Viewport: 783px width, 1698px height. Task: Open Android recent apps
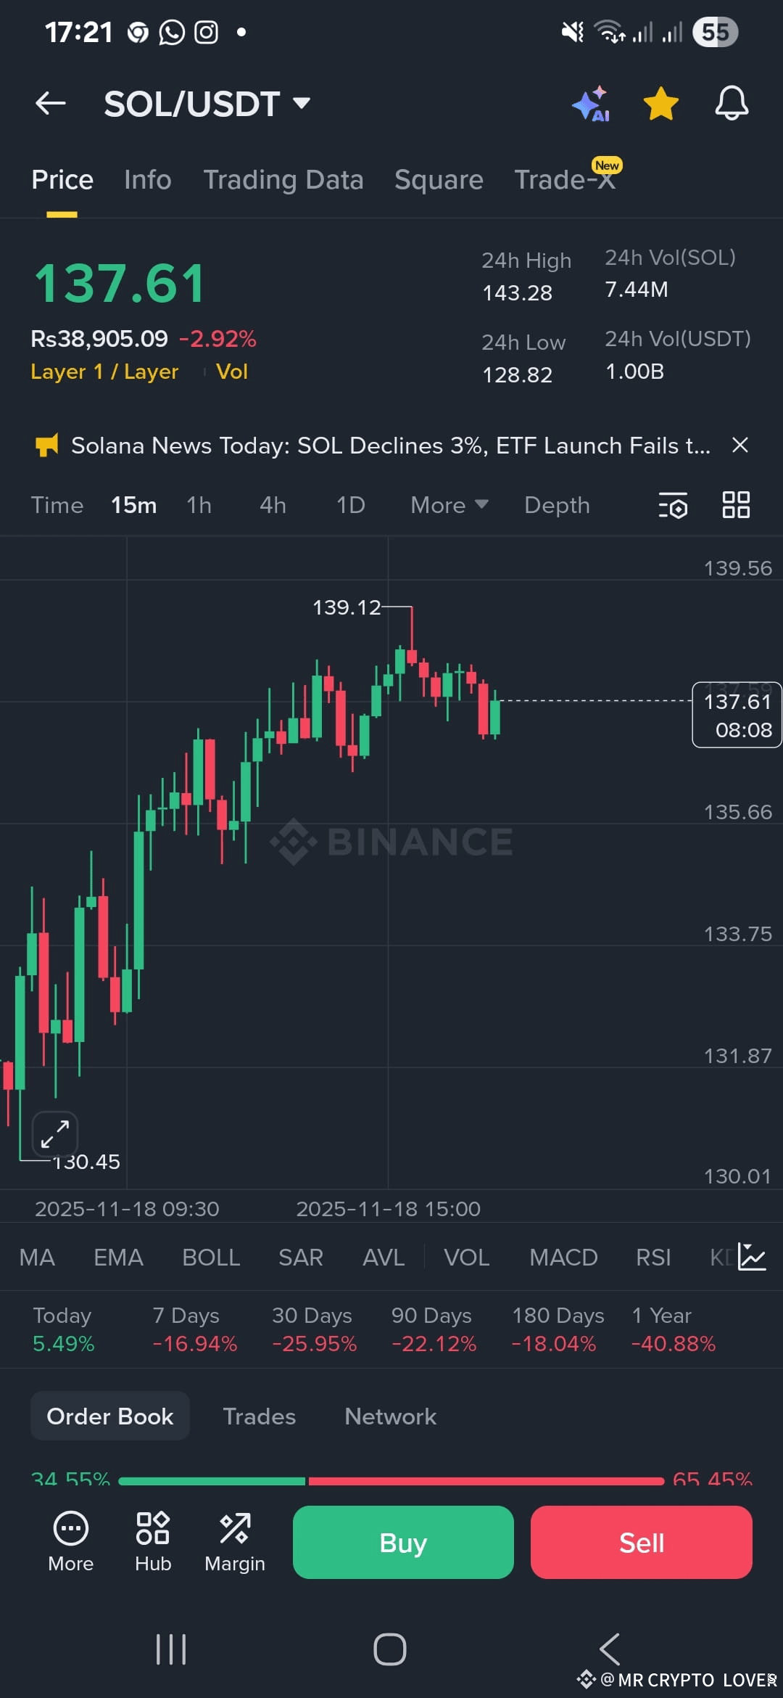point(172,1649)
